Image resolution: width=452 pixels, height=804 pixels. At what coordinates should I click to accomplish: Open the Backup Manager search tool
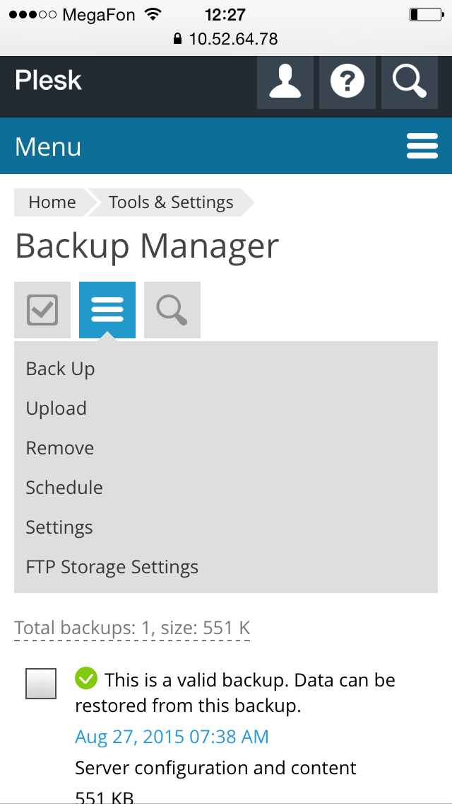coord(172,310)
